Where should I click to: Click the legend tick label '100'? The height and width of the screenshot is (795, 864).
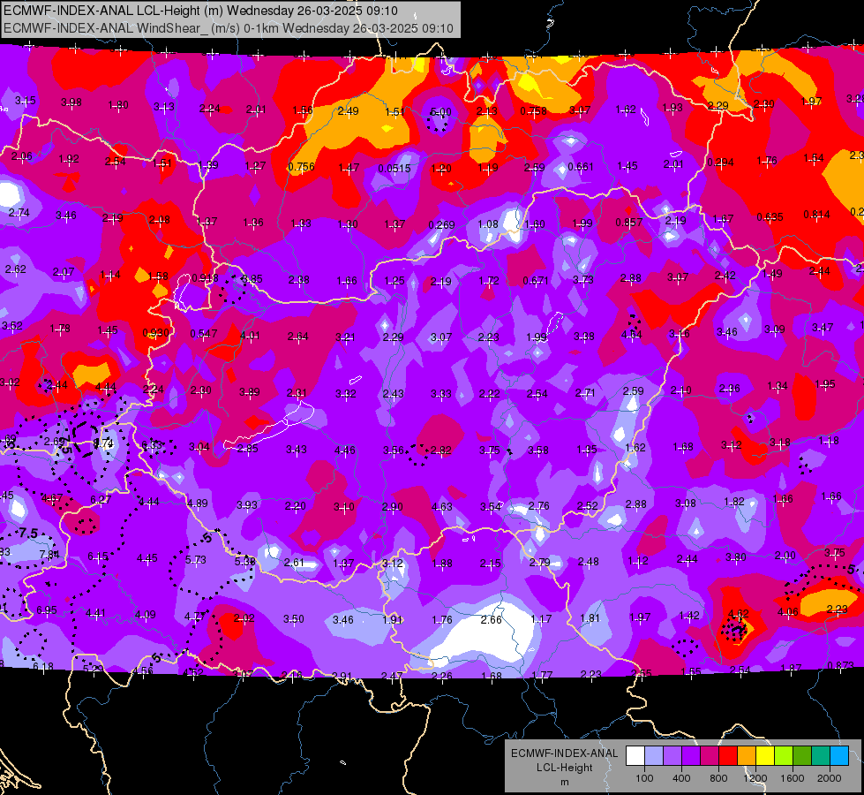pos(644,778)
